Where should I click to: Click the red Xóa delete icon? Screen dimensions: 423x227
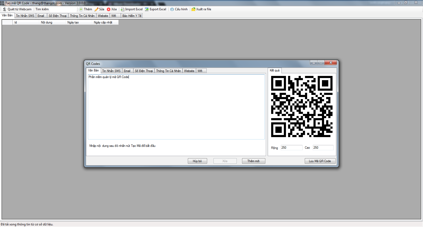click(108, 9)
